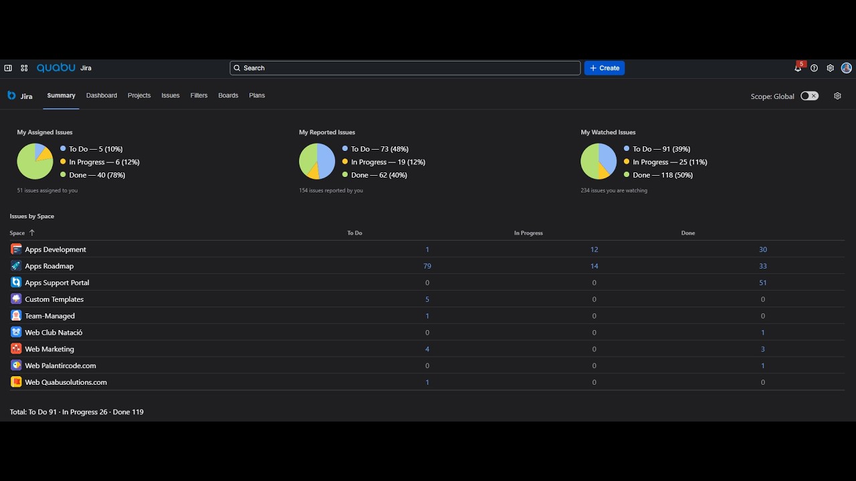Click "Web Marketing" space name

click(x=49, y=349)
